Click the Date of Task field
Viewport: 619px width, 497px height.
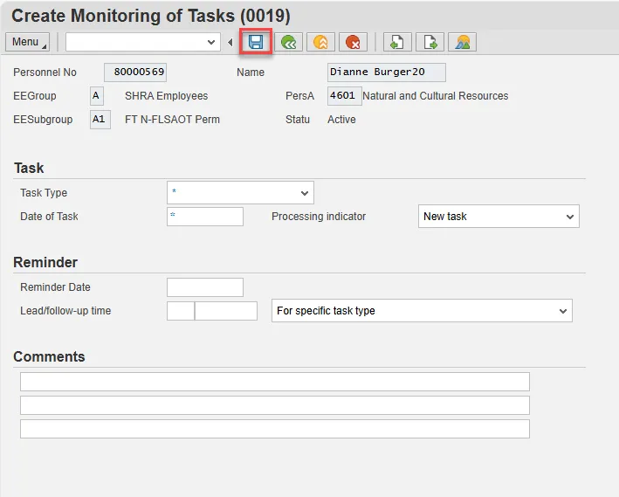(x=205, y=217)
